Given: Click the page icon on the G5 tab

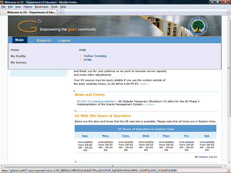Looking at the screenshot, I should click(4, 12).
